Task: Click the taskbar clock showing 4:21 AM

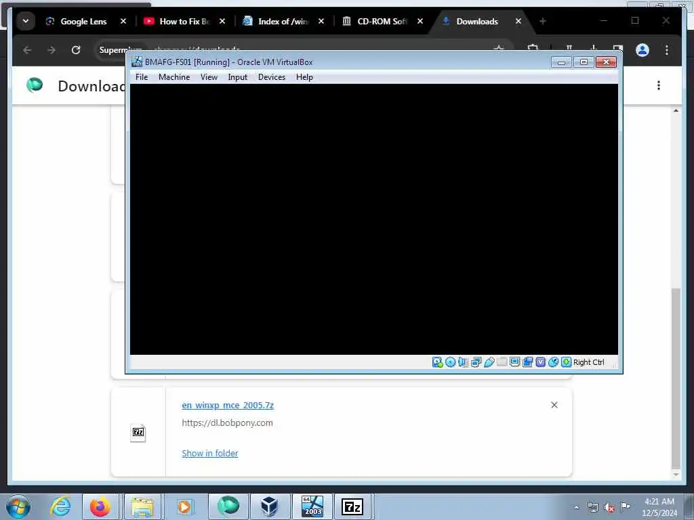Action: point(659,507)
